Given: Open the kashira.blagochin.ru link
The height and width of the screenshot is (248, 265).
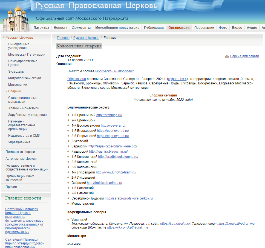Looking at the screenshot, I should [x=108, y=152].
